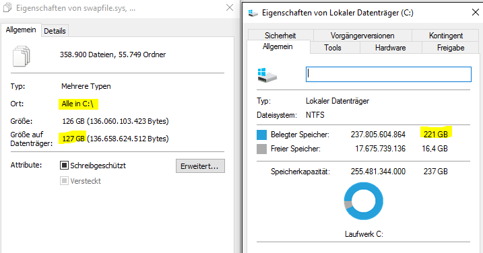
Task: Click the gray Freier Speicher legend square
Action: 261,149
